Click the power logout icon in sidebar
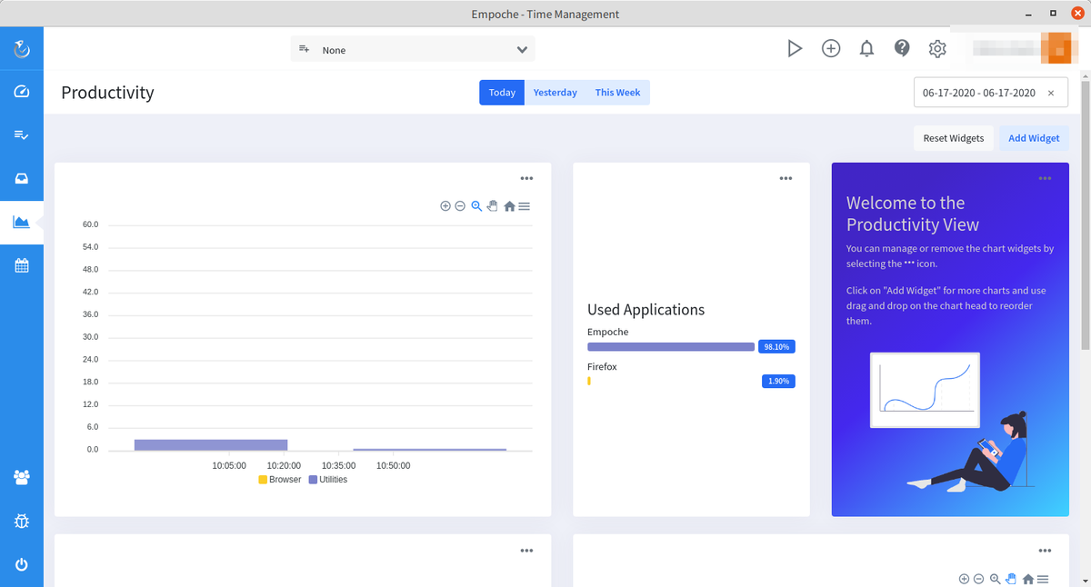Image resolution: width=1091 pixels, height=587 pixels. coord(22,564)
